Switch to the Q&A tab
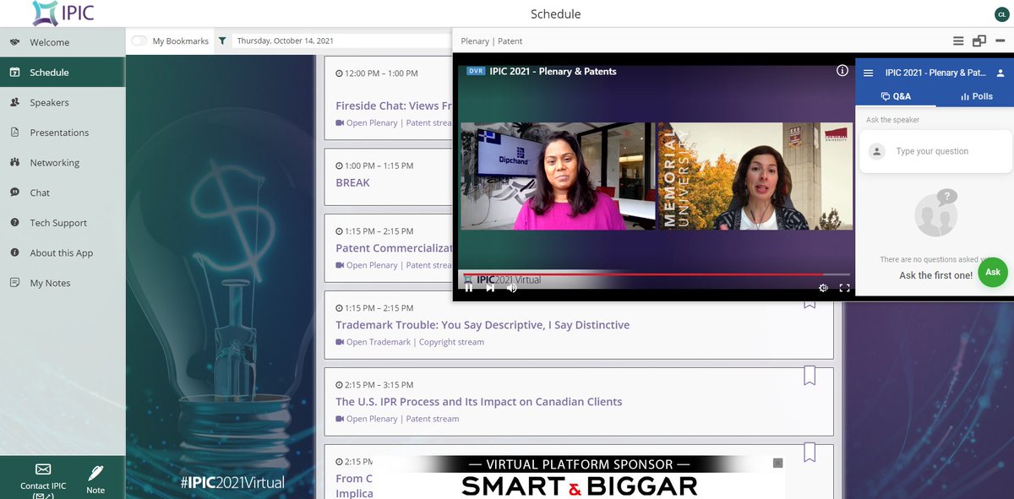1014x499 pixels. tap(896, 96)
